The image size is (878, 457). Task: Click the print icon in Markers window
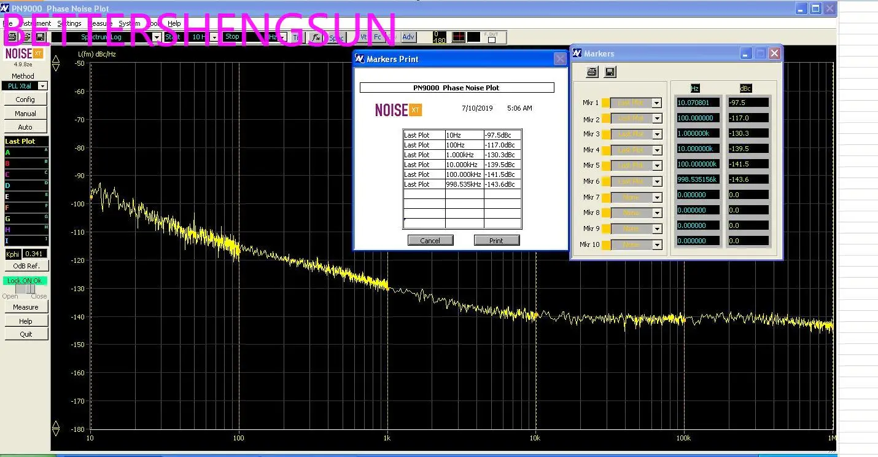pos(592,72)
